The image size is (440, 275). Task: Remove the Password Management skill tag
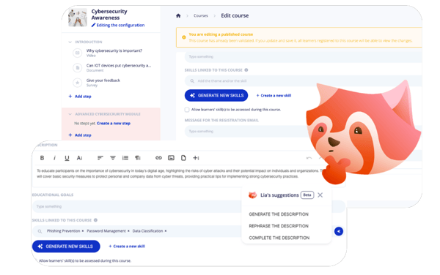(x=128, y=231)
